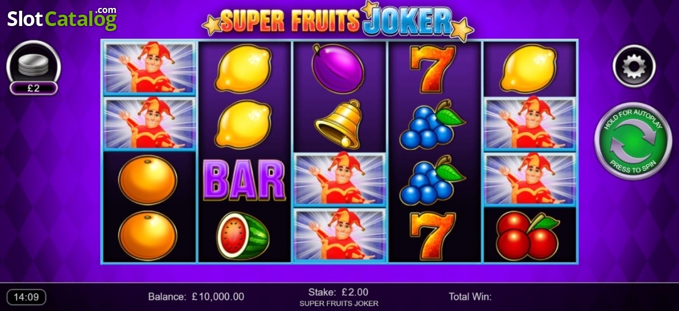The image size is (679, 311).
Task: Click the £2 stake value label
Action: [x=33, y=88]
